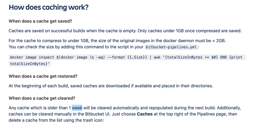
Task: Click the sentence starting 'At the beginning'
Action: point(111,86)
